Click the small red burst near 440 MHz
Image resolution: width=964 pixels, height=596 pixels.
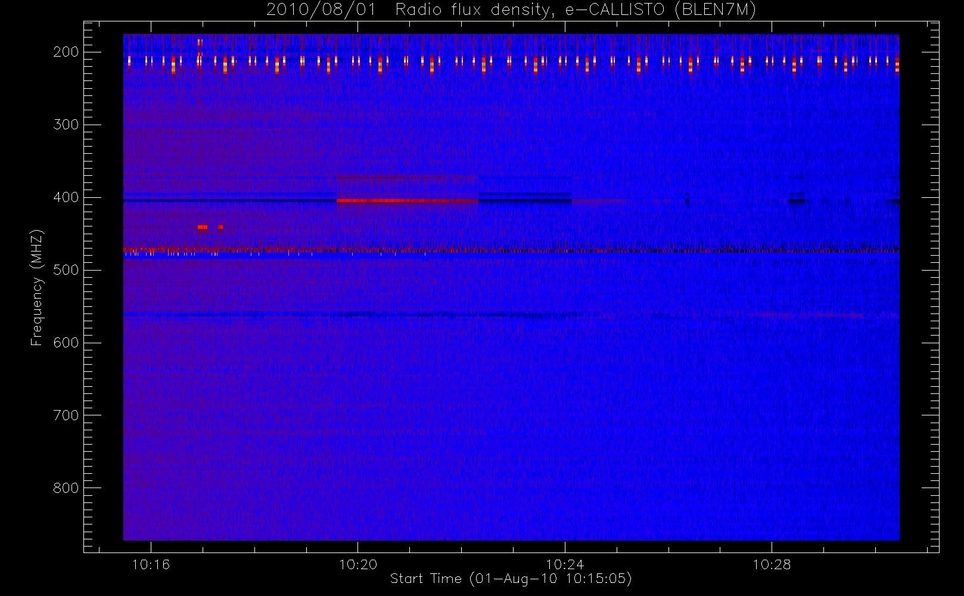203,227
